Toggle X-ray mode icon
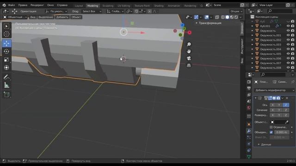Viewport: 296px width, 166px height. click(217, 17)
